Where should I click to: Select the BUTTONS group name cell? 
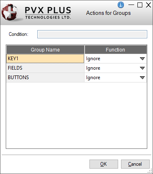pyautogui.click(x=45, y=78)
